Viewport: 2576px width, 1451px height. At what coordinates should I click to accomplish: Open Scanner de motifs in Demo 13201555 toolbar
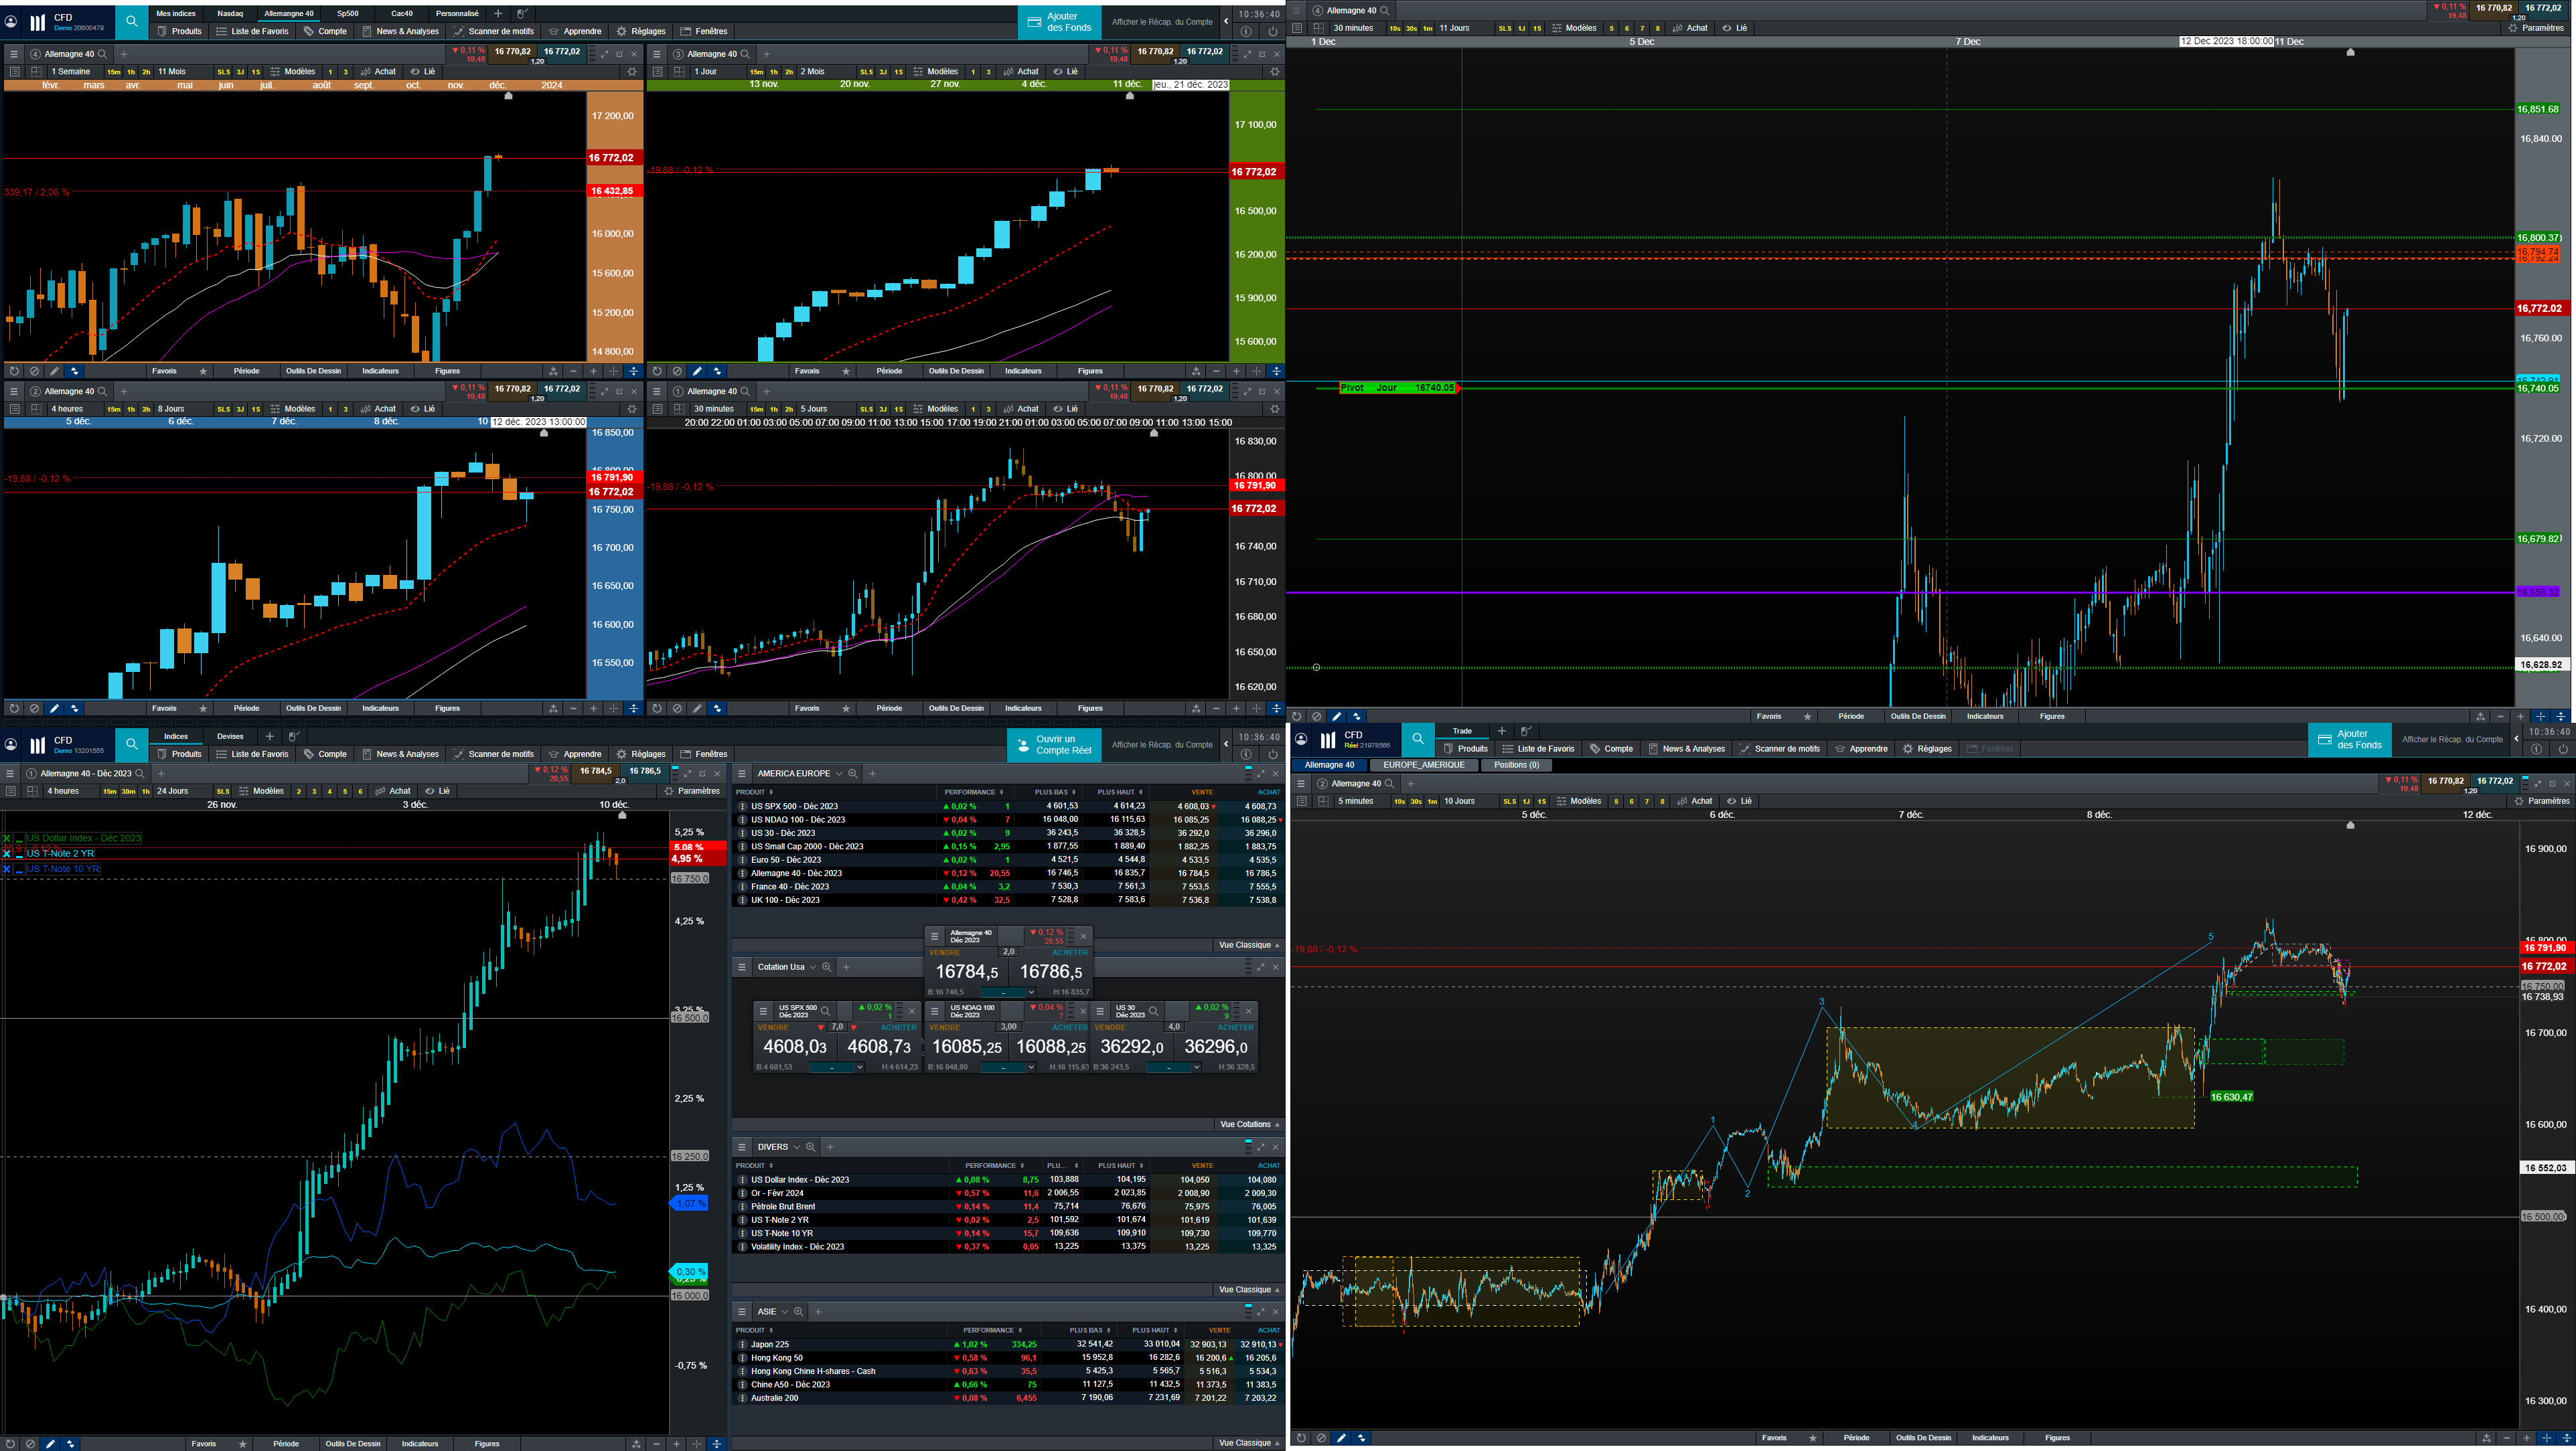(x=493, y=754)
